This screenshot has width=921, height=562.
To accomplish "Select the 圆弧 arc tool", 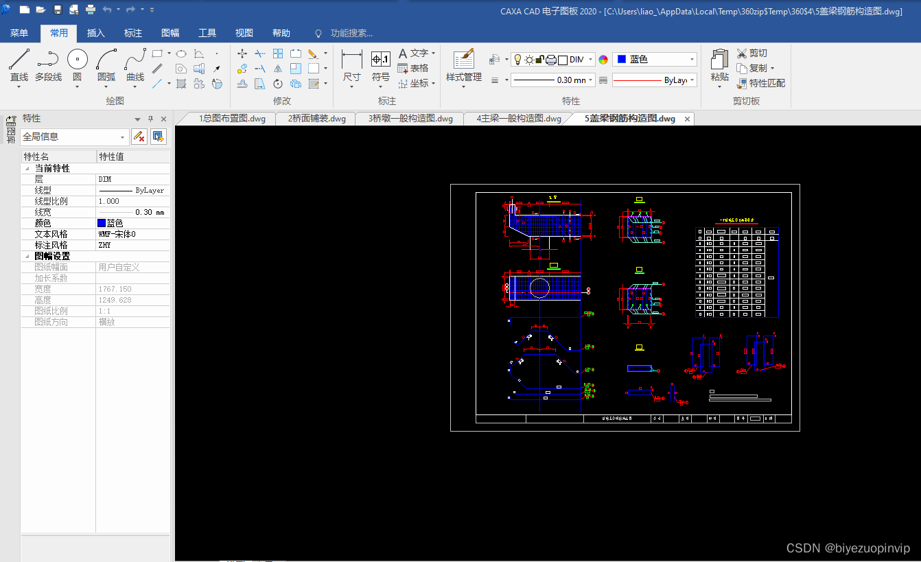I will [x=106, y=67].
